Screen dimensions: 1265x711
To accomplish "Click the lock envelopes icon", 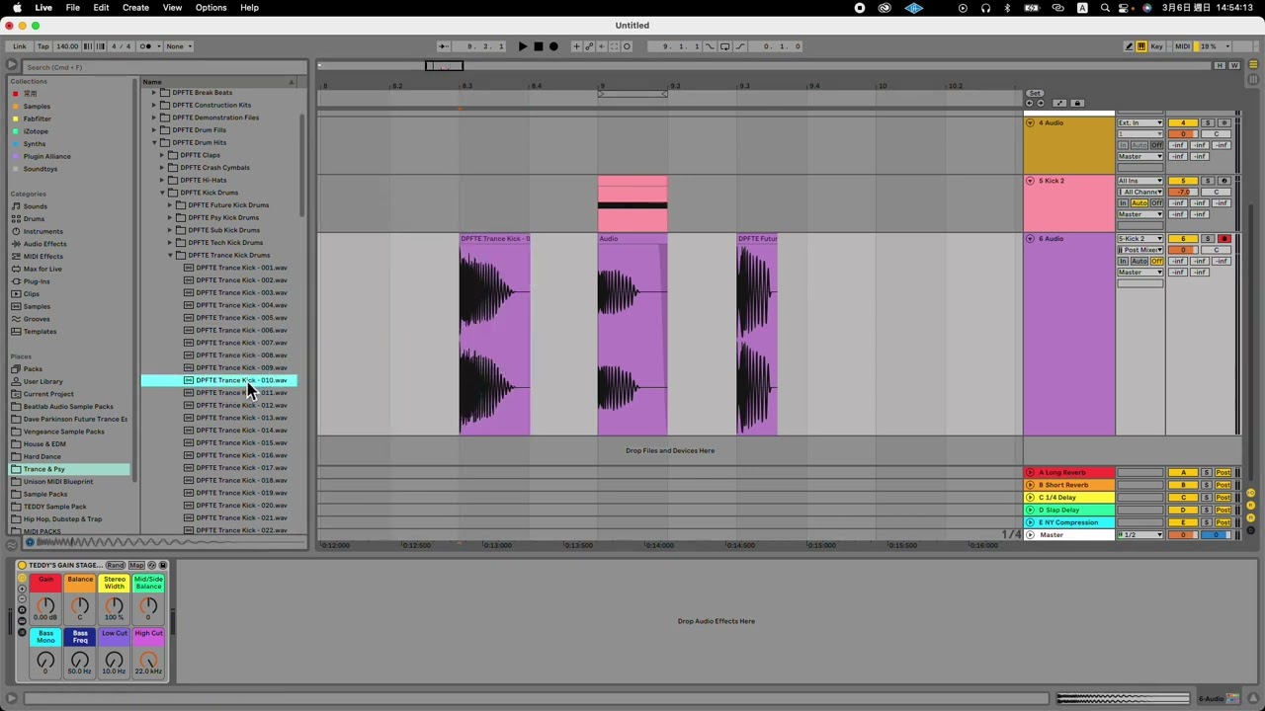I will [x=1077, y=103].
